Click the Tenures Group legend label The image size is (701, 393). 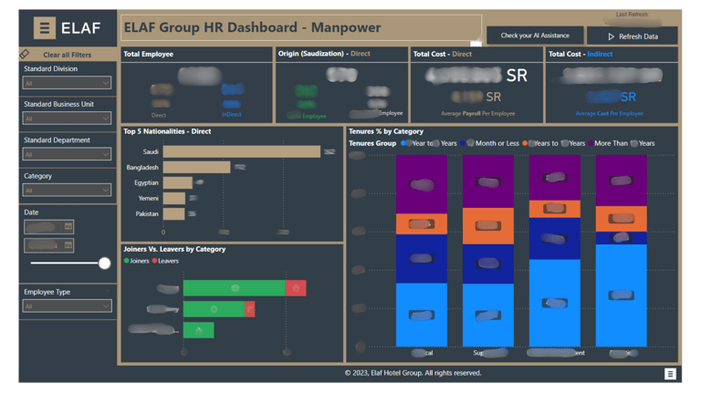(x=372, y=143)
